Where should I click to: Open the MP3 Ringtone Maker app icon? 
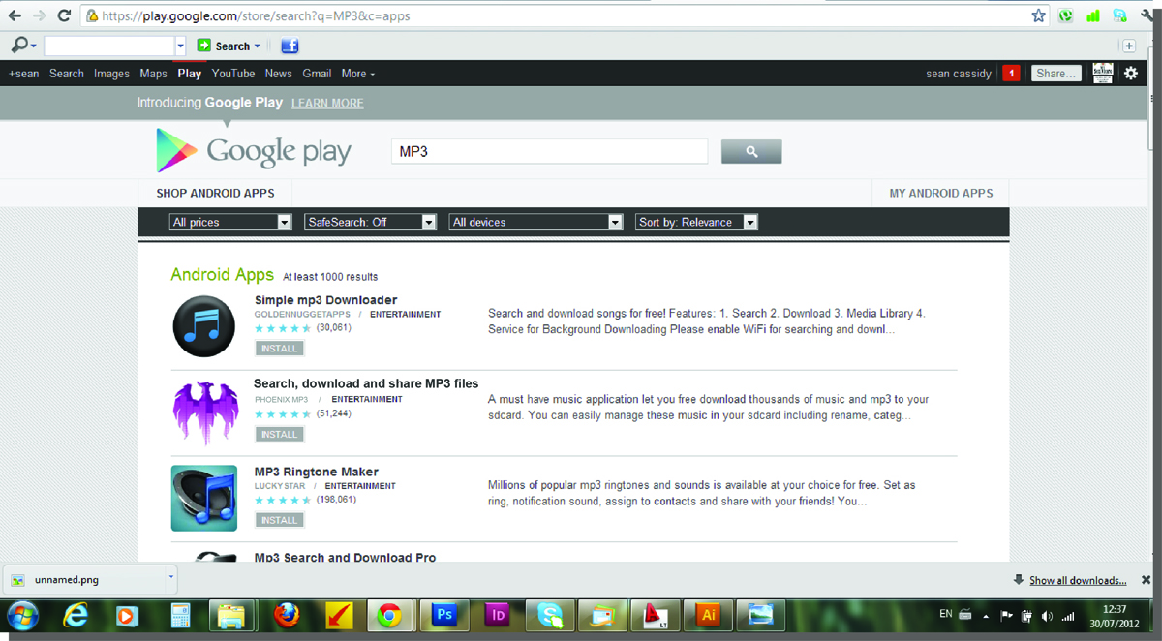tap(204, 499)
